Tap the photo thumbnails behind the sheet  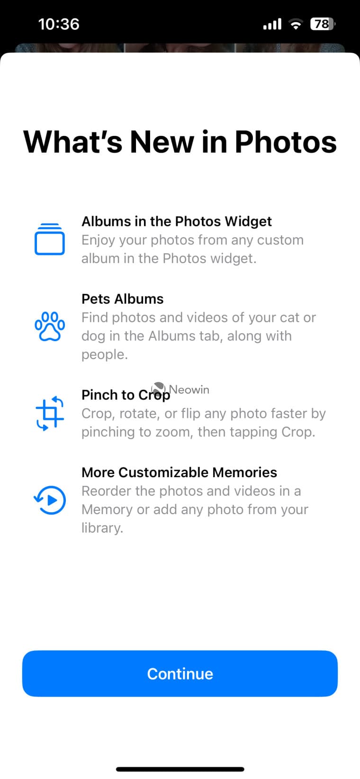(x=180, y=47)
